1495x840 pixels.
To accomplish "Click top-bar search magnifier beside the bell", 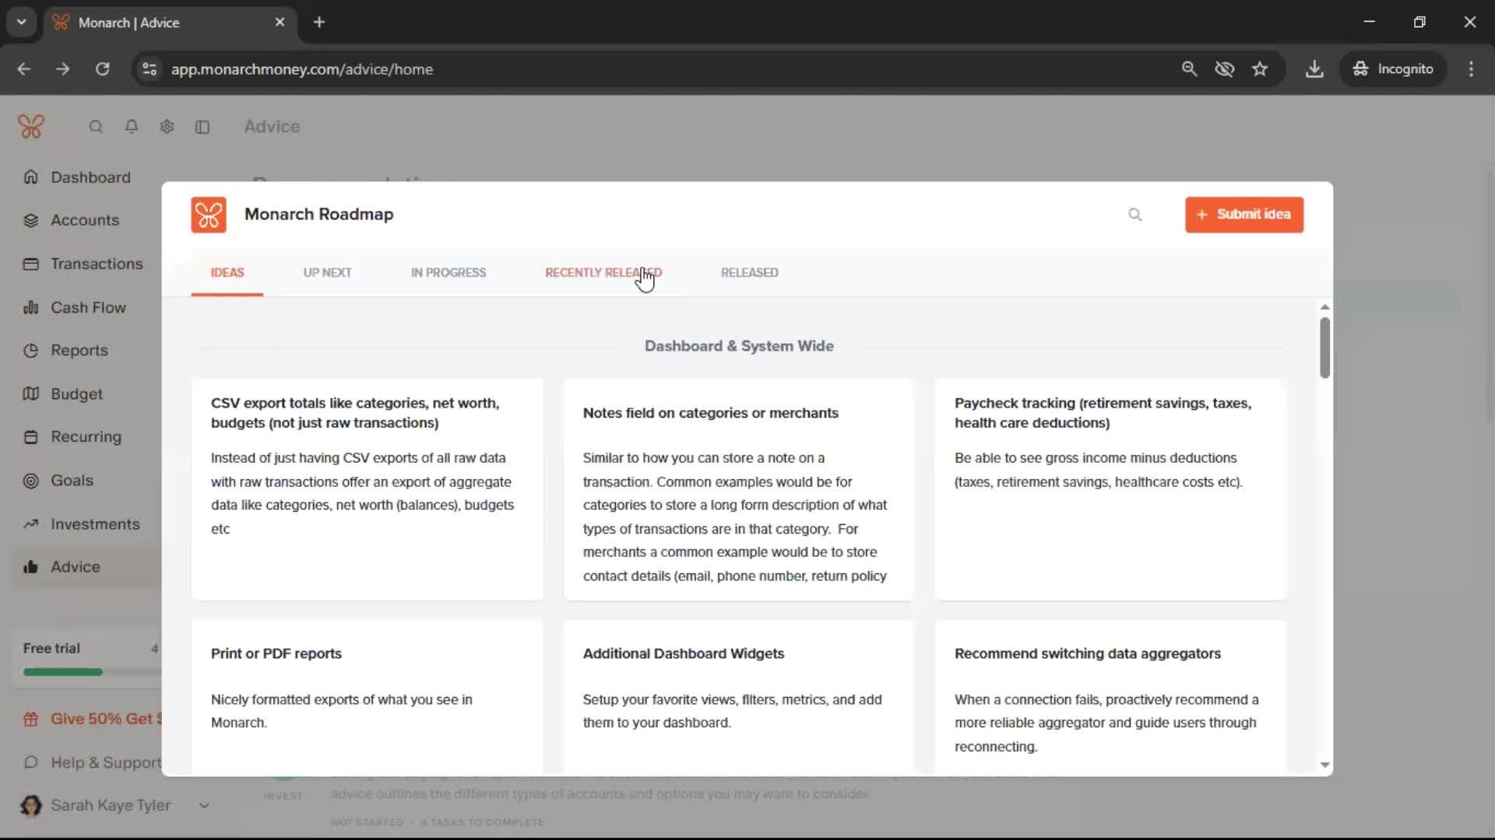I will pos(96,127).
